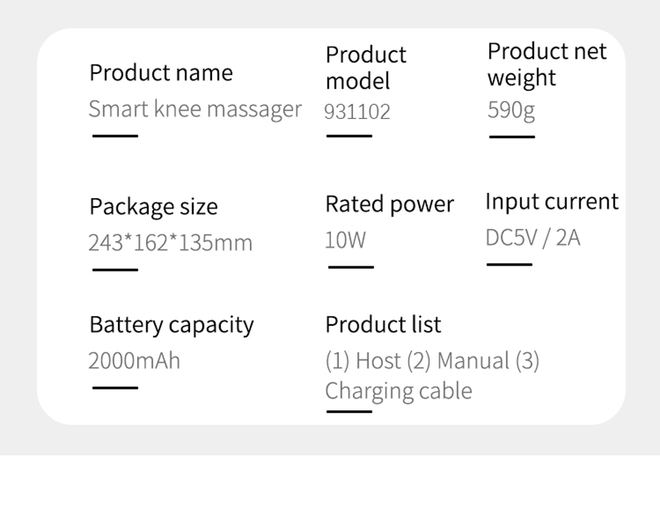Click the underline below Charging cable
Image resolution: width=660 pixels, height=524 pixels.
pos(349,412)
